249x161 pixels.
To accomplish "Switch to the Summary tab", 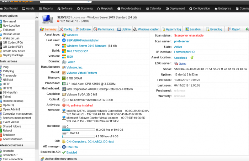I will coord(48,29).
